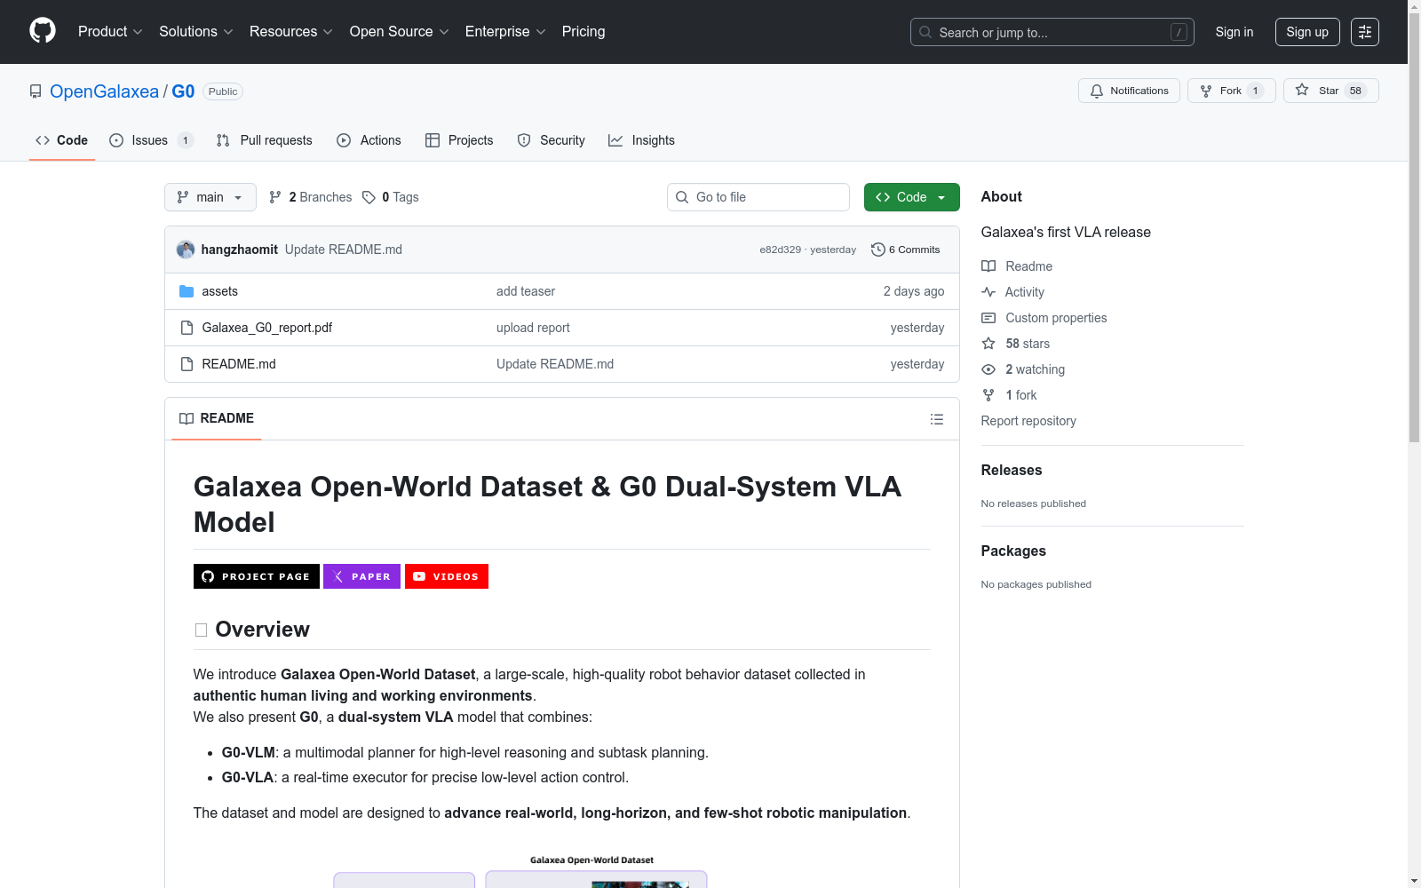1421x888 pixels.
Task: Switch to the Security tab
Action: tap(552, 140)
